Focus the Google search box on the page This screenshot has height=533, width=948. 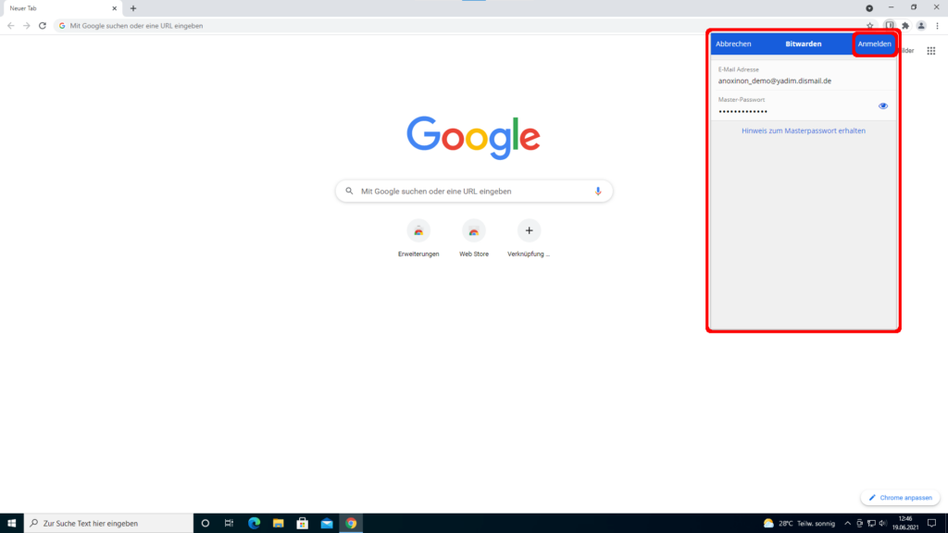tap(474, 191)
